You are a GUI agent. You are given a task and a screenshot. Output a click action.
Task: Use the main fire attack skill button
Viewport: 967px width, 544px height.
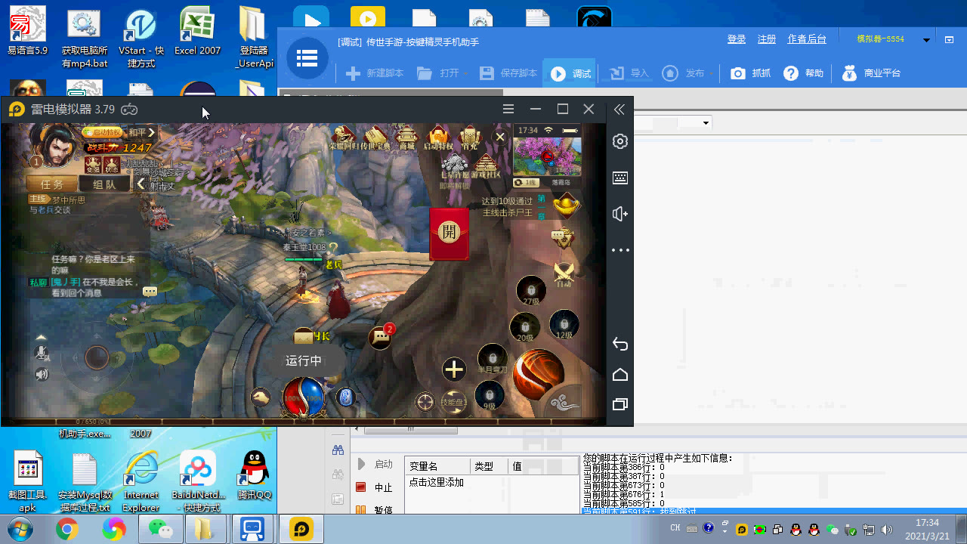point(539,374)
